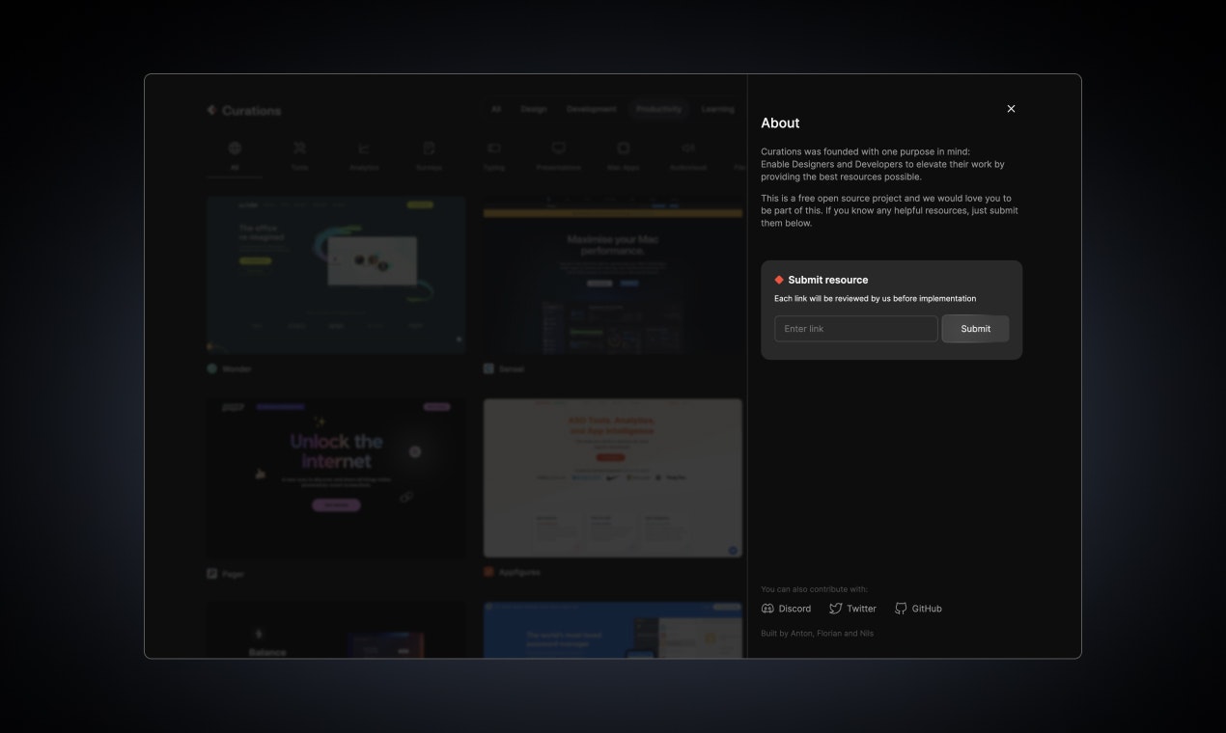Open the Discord contribution link
Screen dimensions: 1226x733
pos(786,609)
